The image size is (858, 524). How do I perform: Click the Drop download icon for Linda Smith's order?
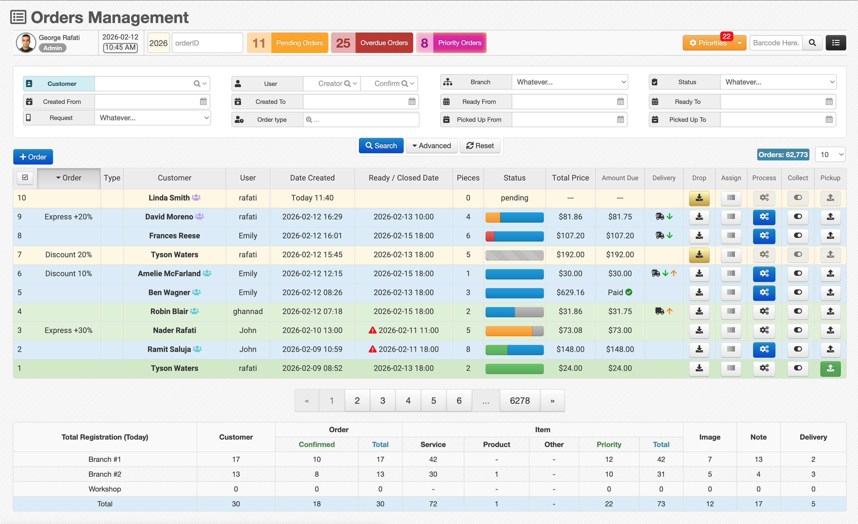699,198
